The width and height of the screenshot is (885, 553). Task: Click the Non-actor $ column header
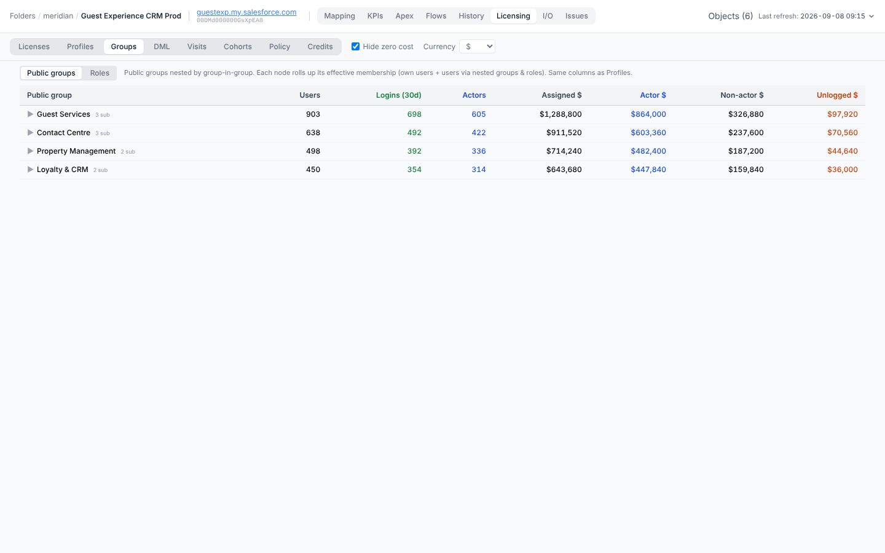pos(742,95)
